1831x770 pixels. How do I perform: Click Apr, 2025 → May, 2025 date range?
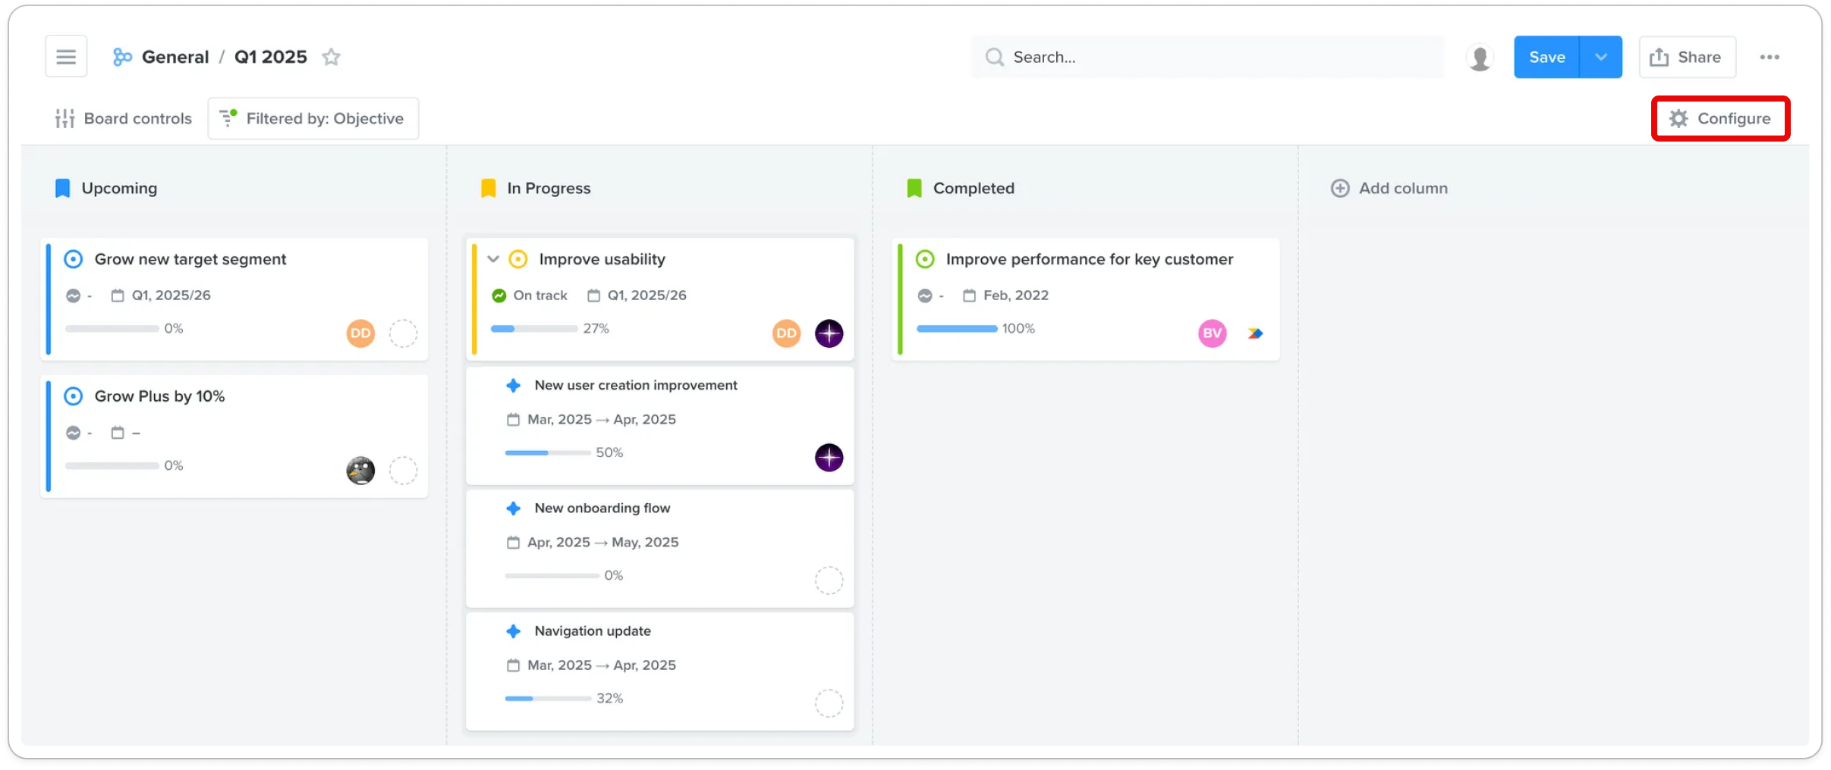(593, 543)
